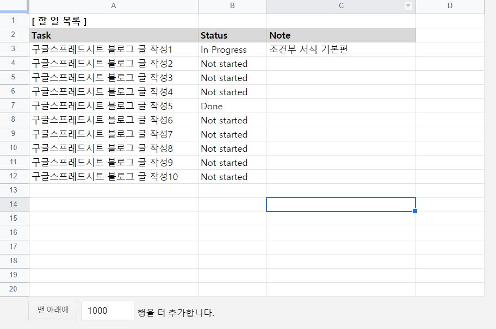Select the '구글스프레드시트 블로그 글 작성10' cell
Screen dimensions: 496x329
click(114, 177)
